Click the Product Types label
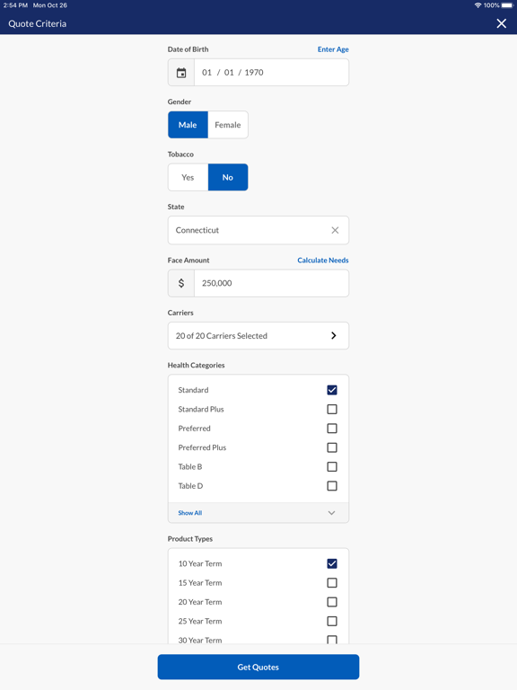Screen dimensions: 517x690 [x=190, y=539]
